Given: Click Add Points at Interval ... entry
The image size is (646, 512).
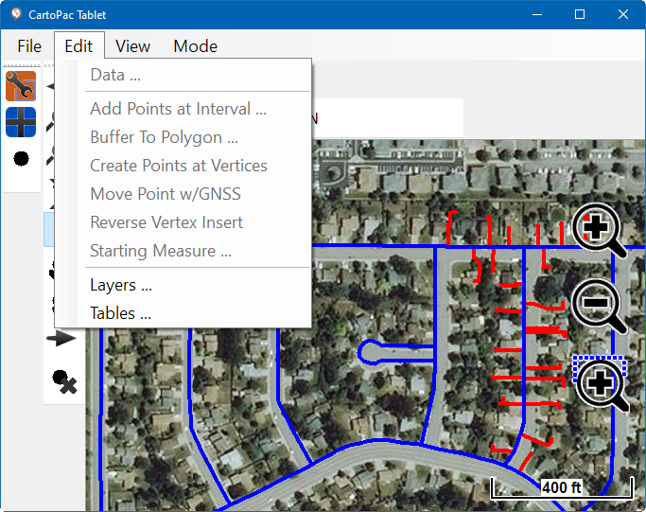Looking at the screenshot, I should [x=178, y=109].
